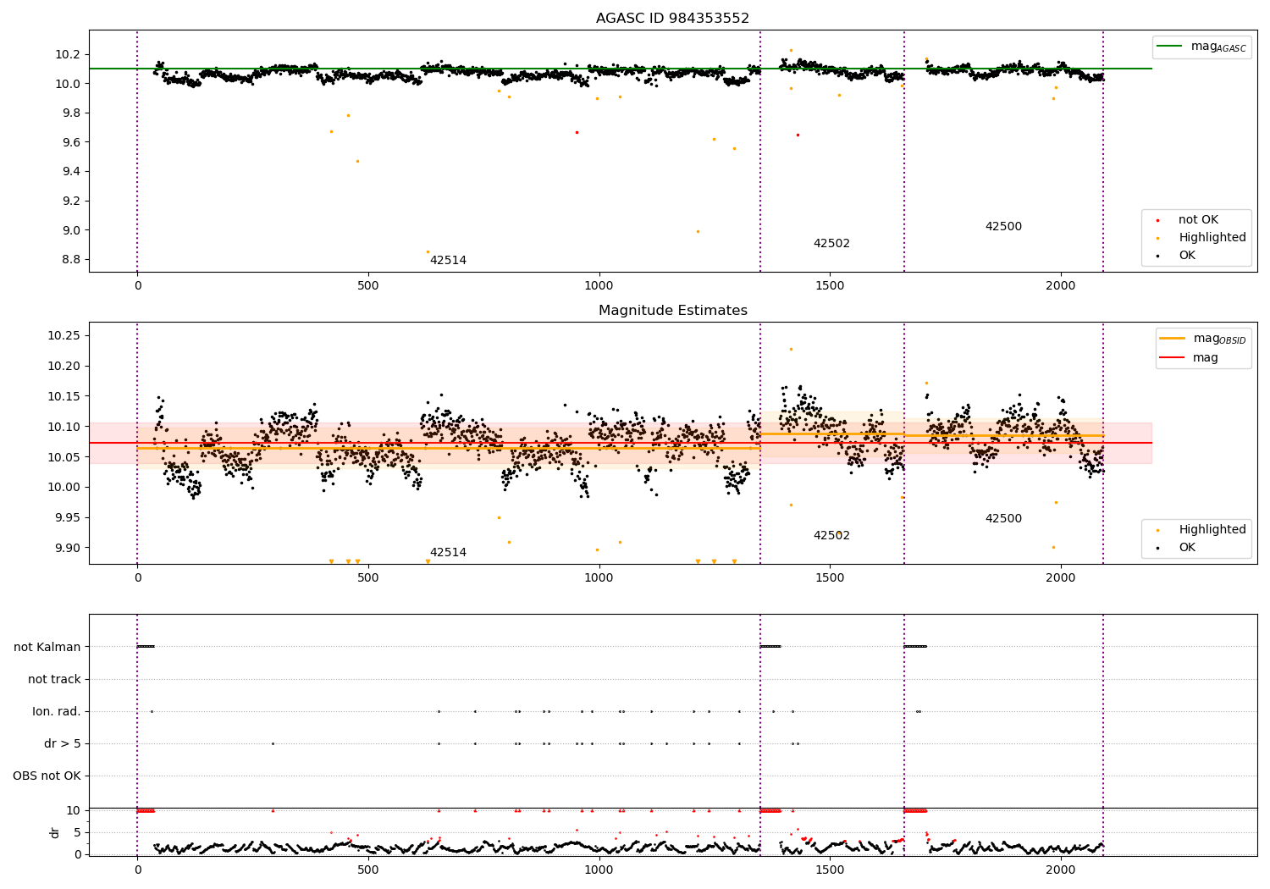Click the green line sample in the mag AGASC legend
The height and width of the screenshot is (889, 1270).
click(1170, 47)
